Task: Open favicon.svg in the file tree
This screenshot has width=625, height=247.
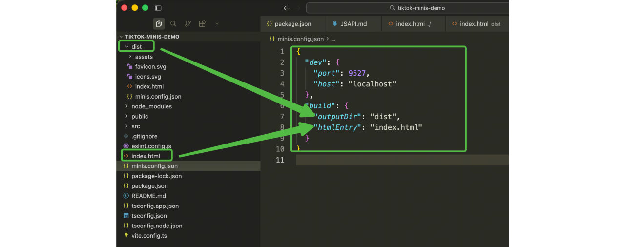Action: click(x=150, y=67)
